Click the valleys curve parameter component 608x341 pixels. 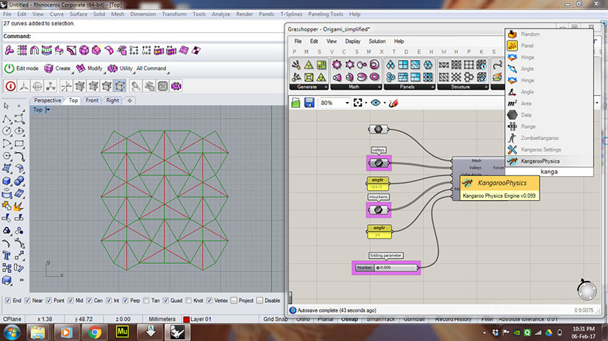coord(379,163)
